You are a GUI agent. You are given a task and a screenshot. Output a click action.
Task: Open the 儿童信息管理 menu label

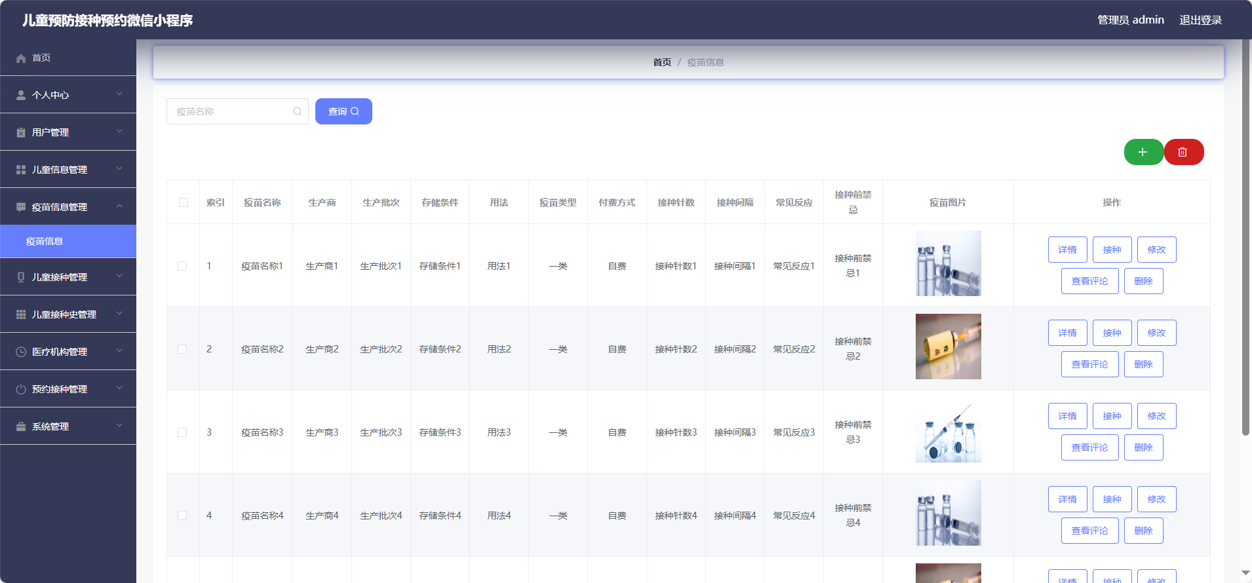[x=60, y=170]
